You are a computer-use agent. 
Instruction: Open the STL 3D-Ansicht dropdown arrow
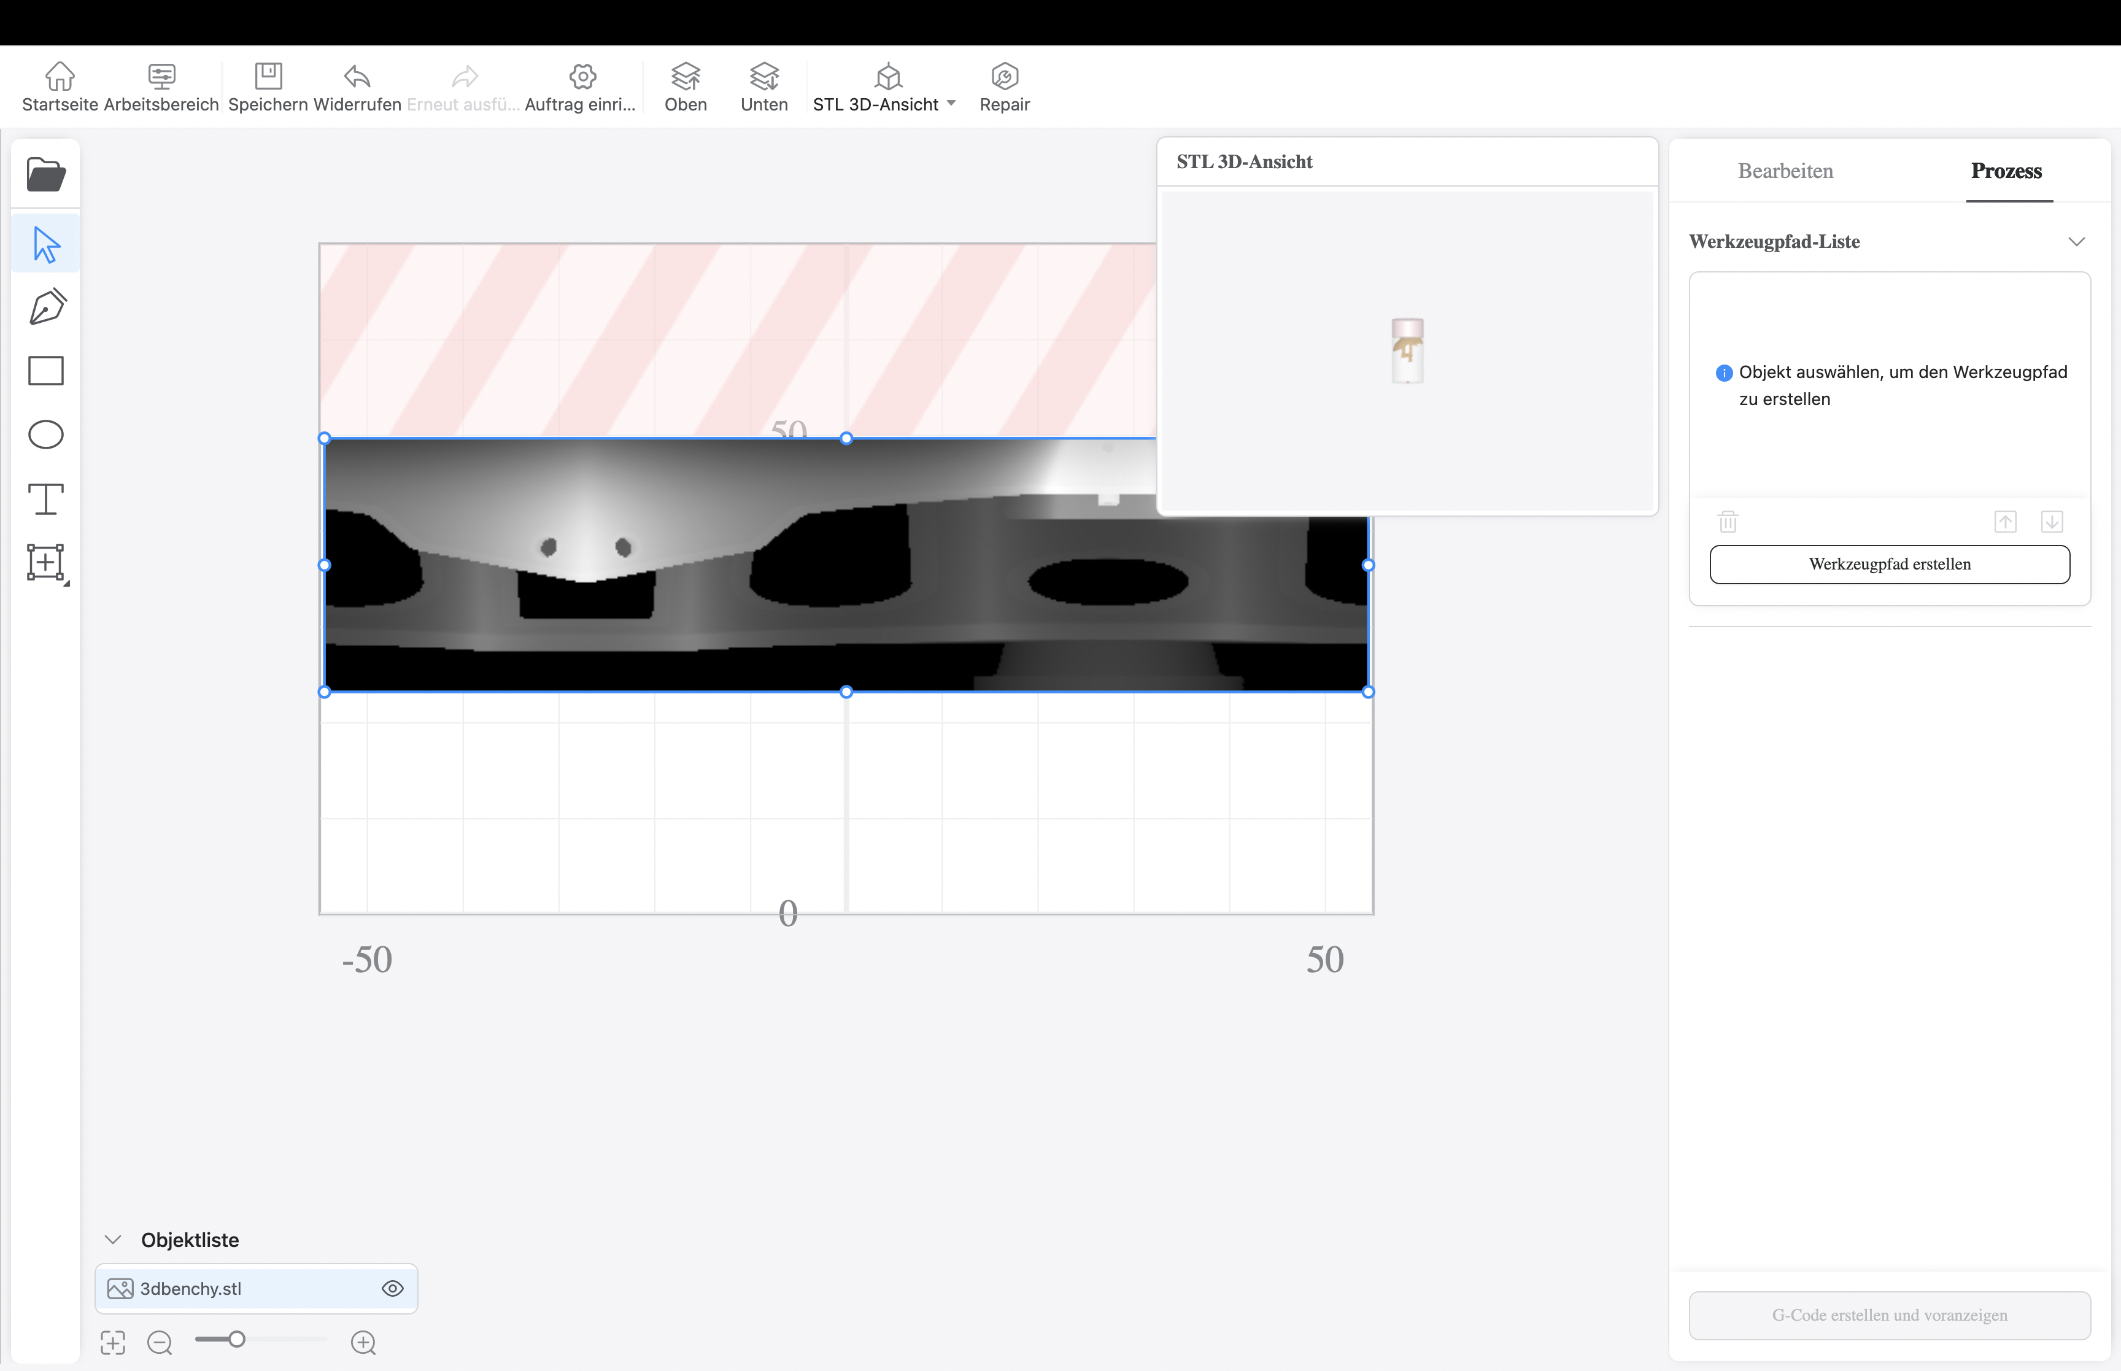coord(951,103)
